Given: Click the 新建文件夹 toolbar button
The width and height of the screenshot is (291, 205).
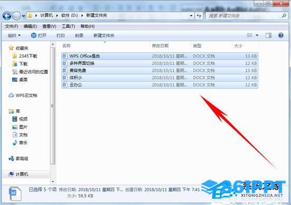Looking at the screenshot, I should pos(104,35).
